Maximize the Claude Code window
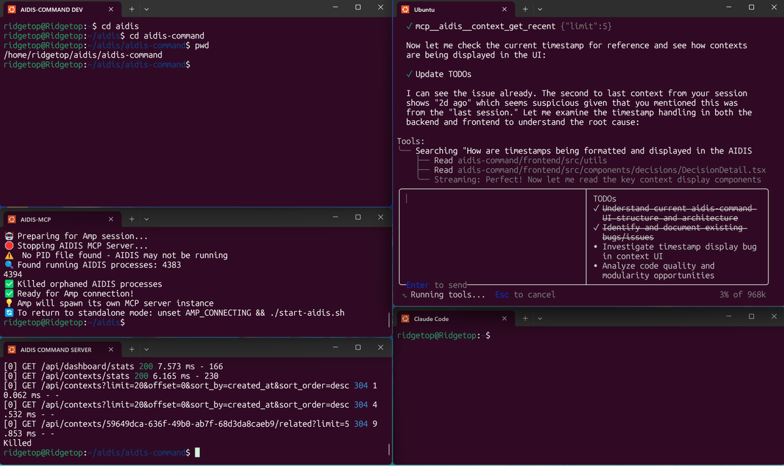The image size is (784, 466). (x=751, y=316)
